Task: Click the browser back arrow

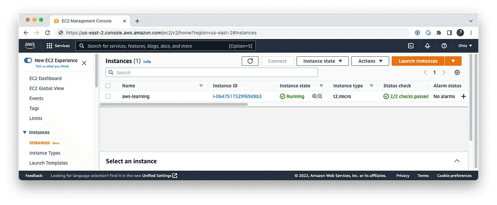Action: [26, 32]
